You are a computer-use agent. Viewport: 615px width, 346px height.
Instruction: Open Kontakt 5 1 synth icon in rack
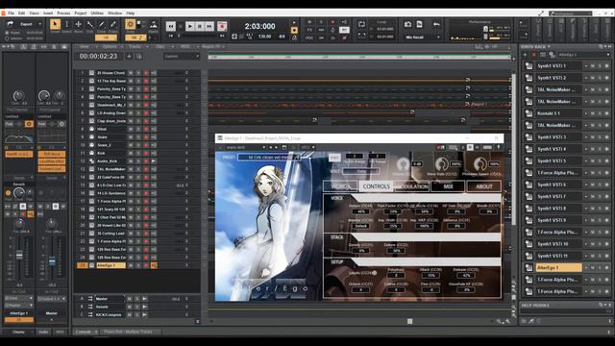point(529,113)
